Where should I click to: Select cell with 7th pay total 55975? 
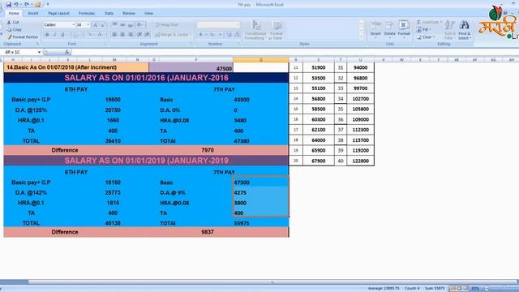(x=261, y=224)
